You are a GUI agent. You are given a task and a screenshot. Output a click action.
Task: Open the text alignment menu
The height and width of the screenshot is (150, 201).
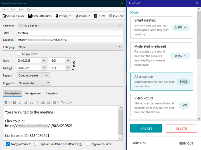(56, 102)
